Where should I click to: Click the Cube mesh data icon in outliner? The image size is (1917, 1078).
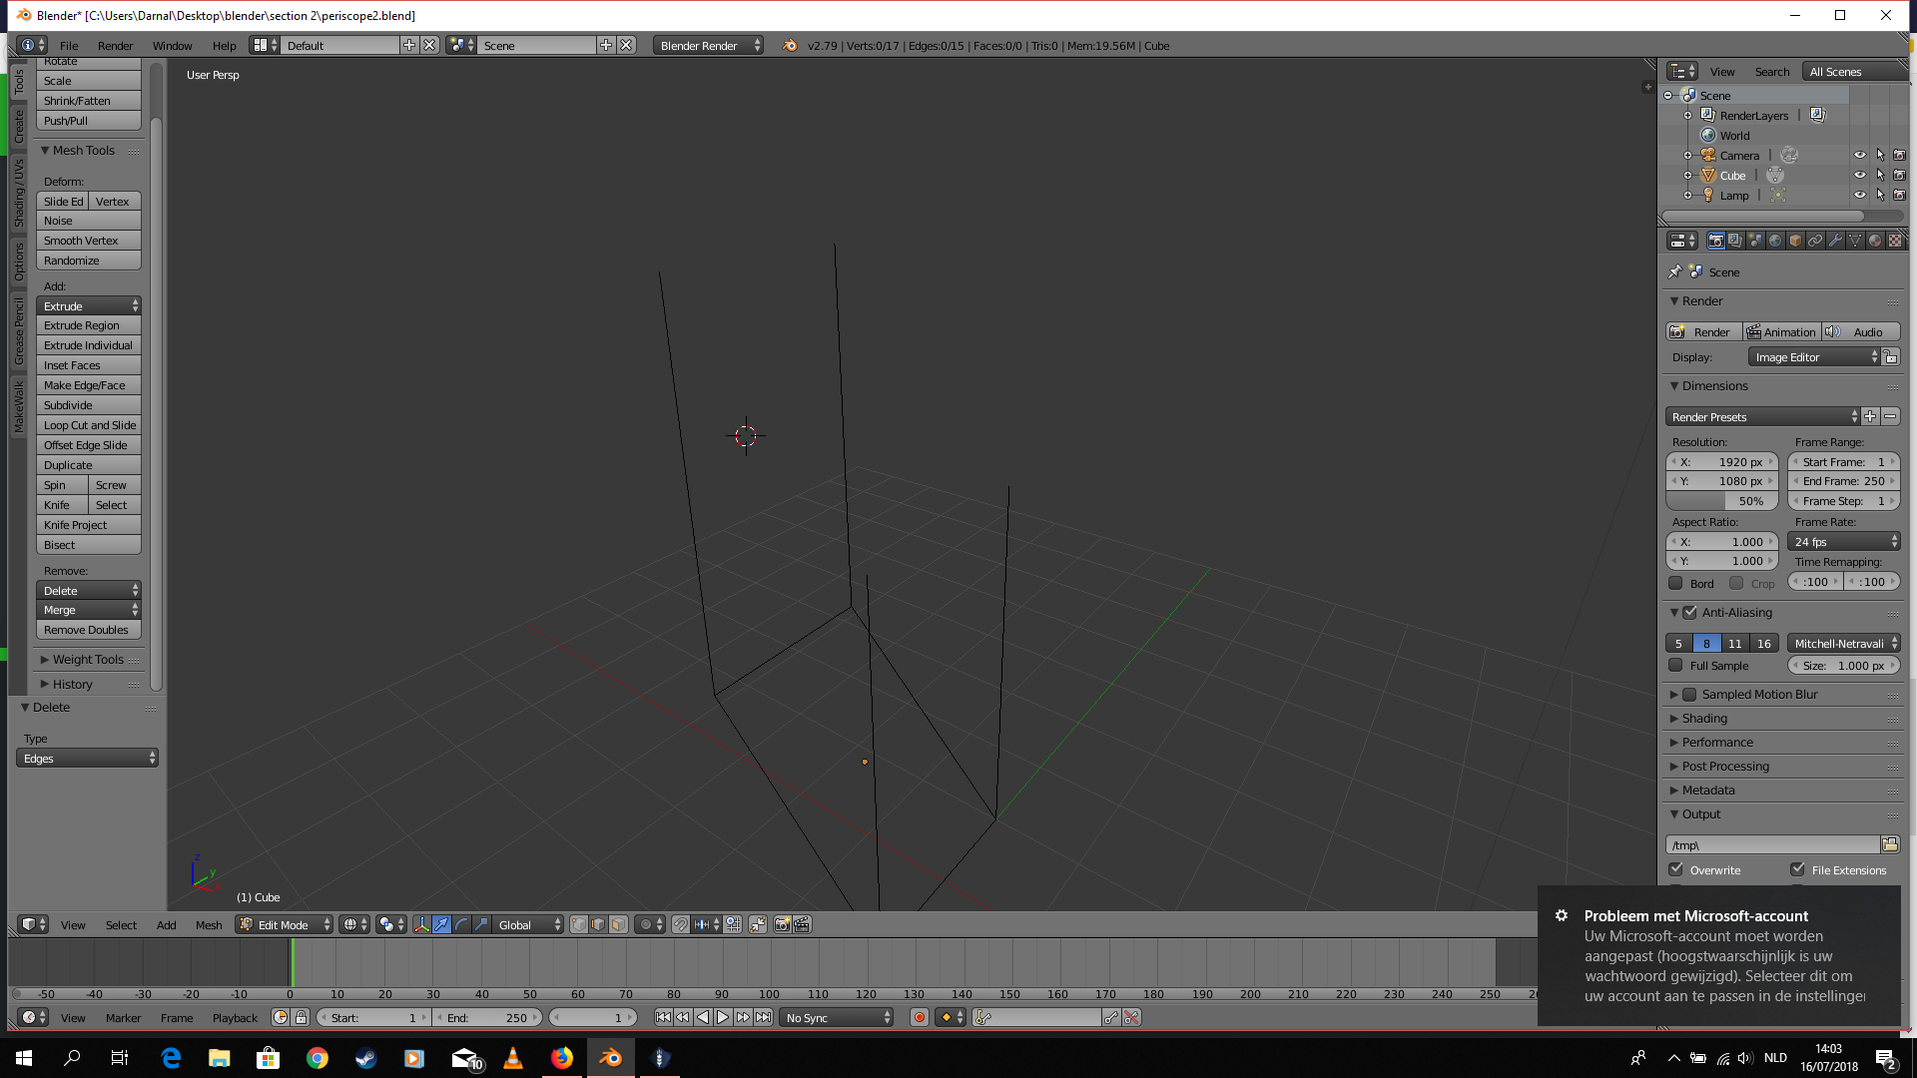click(x=1775, y=176)
